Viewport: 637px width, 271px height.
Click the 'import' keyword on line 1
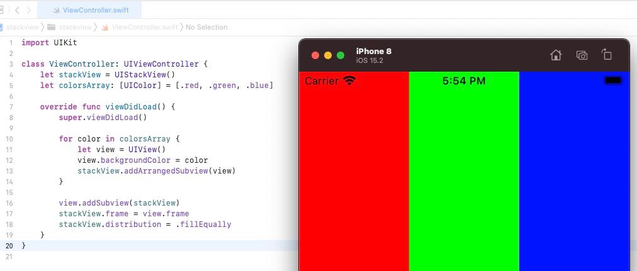(x=35, y=43)
